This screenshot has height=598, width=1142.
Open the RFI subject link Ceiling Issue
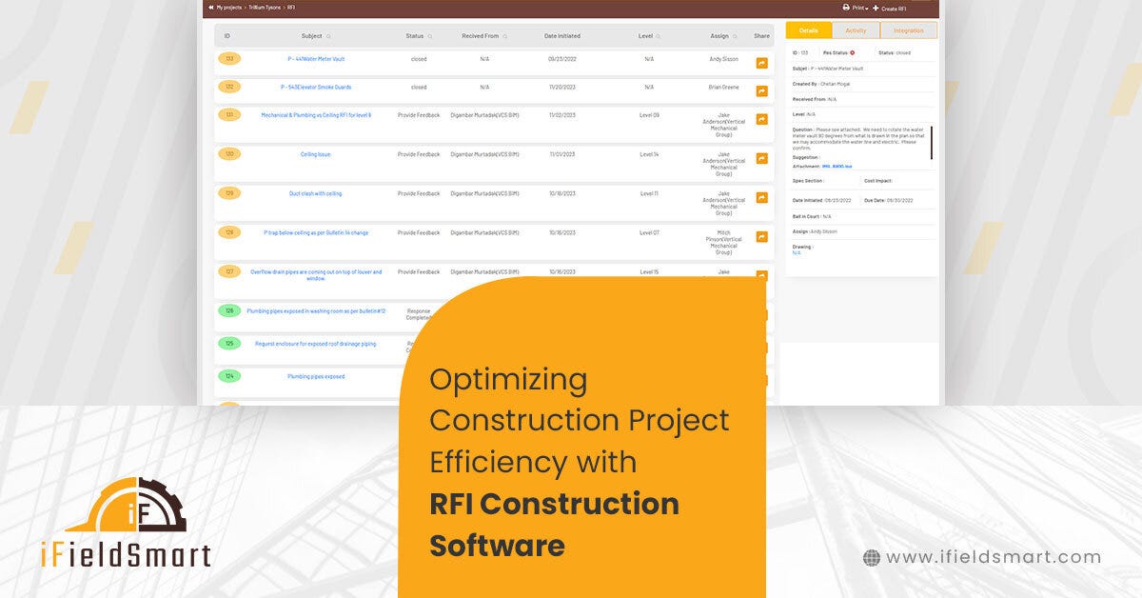(317, 152)
